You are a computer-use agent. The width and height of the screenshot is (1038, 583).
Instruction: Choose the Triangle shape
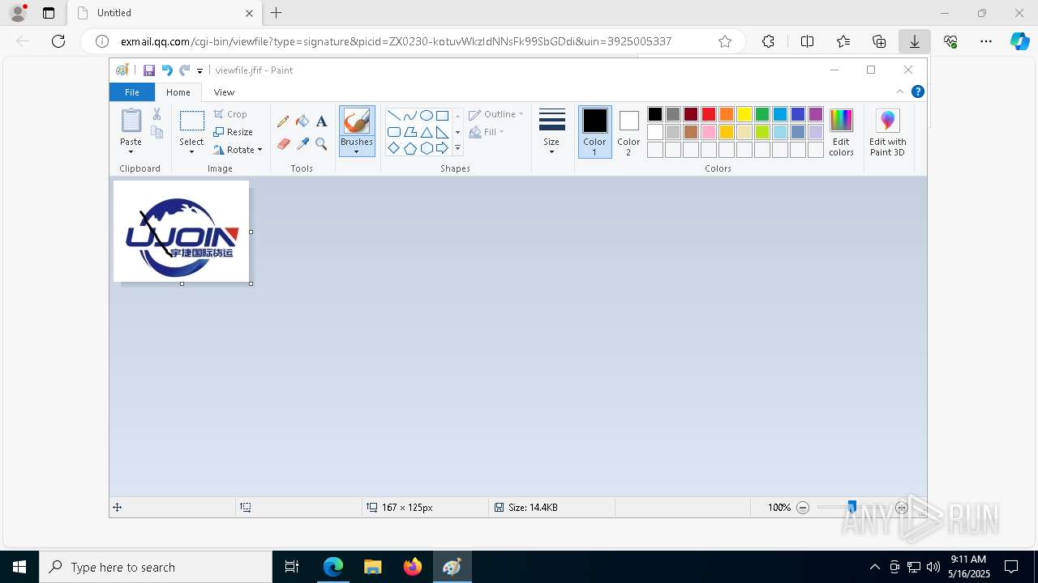427,132
